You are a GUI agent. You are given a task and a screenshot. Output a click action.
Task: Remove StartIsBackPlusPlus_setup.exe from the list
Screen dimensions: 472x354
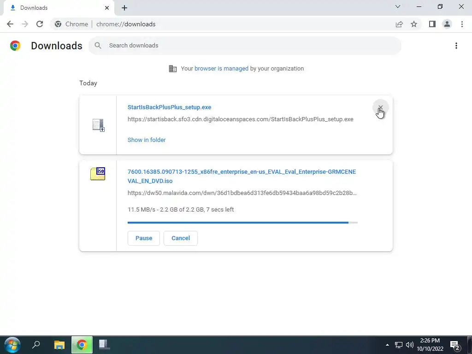(x=380, y=107)
